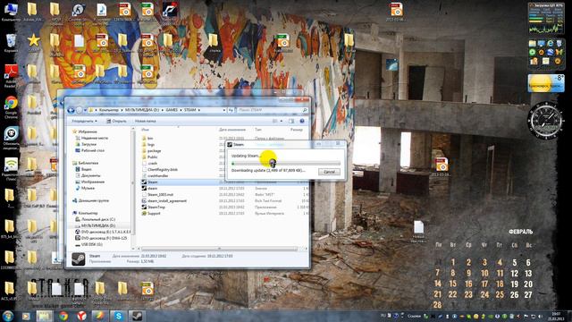Viewport: 572px width, 322px height.
Task: Toggle the preview pane icon
Action: tap(291, 121)
